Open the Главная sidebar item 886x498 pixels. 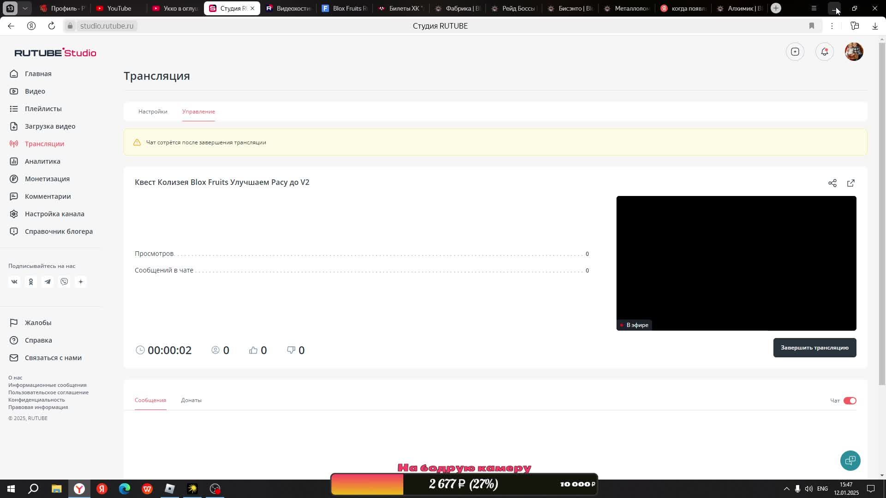click(38, 74)
